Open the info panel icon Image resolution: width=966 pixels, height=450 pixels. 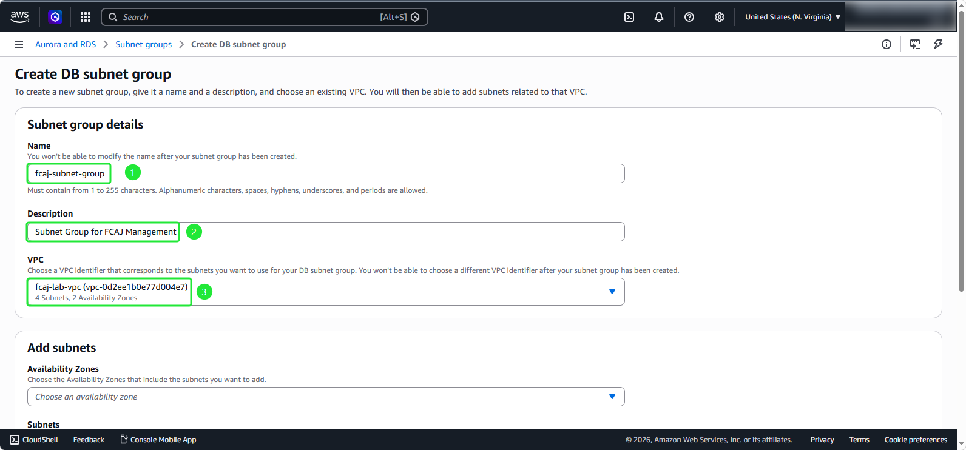click(887, 44)
